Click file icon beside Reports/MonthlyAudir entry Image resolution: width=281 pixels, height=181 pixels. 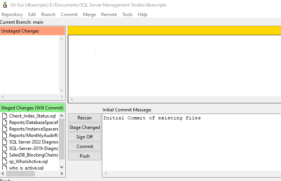tap(5, 135)
